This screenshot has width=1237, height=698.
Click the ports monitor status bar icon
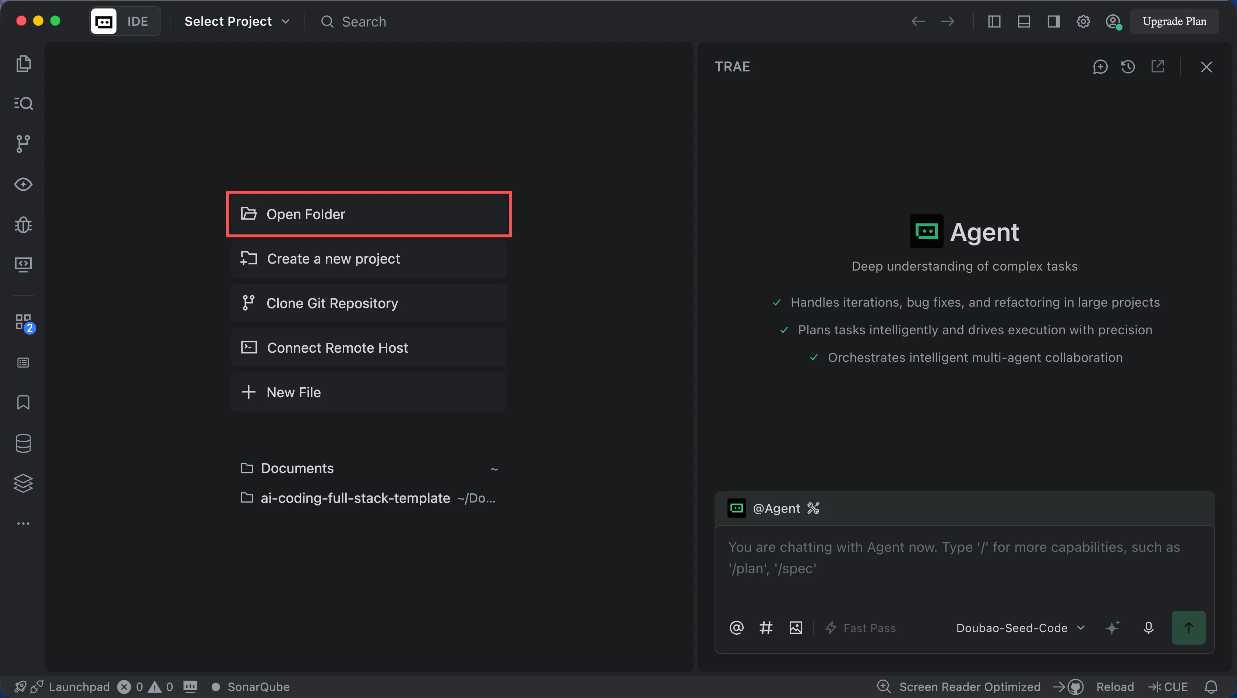coord(190,687)
